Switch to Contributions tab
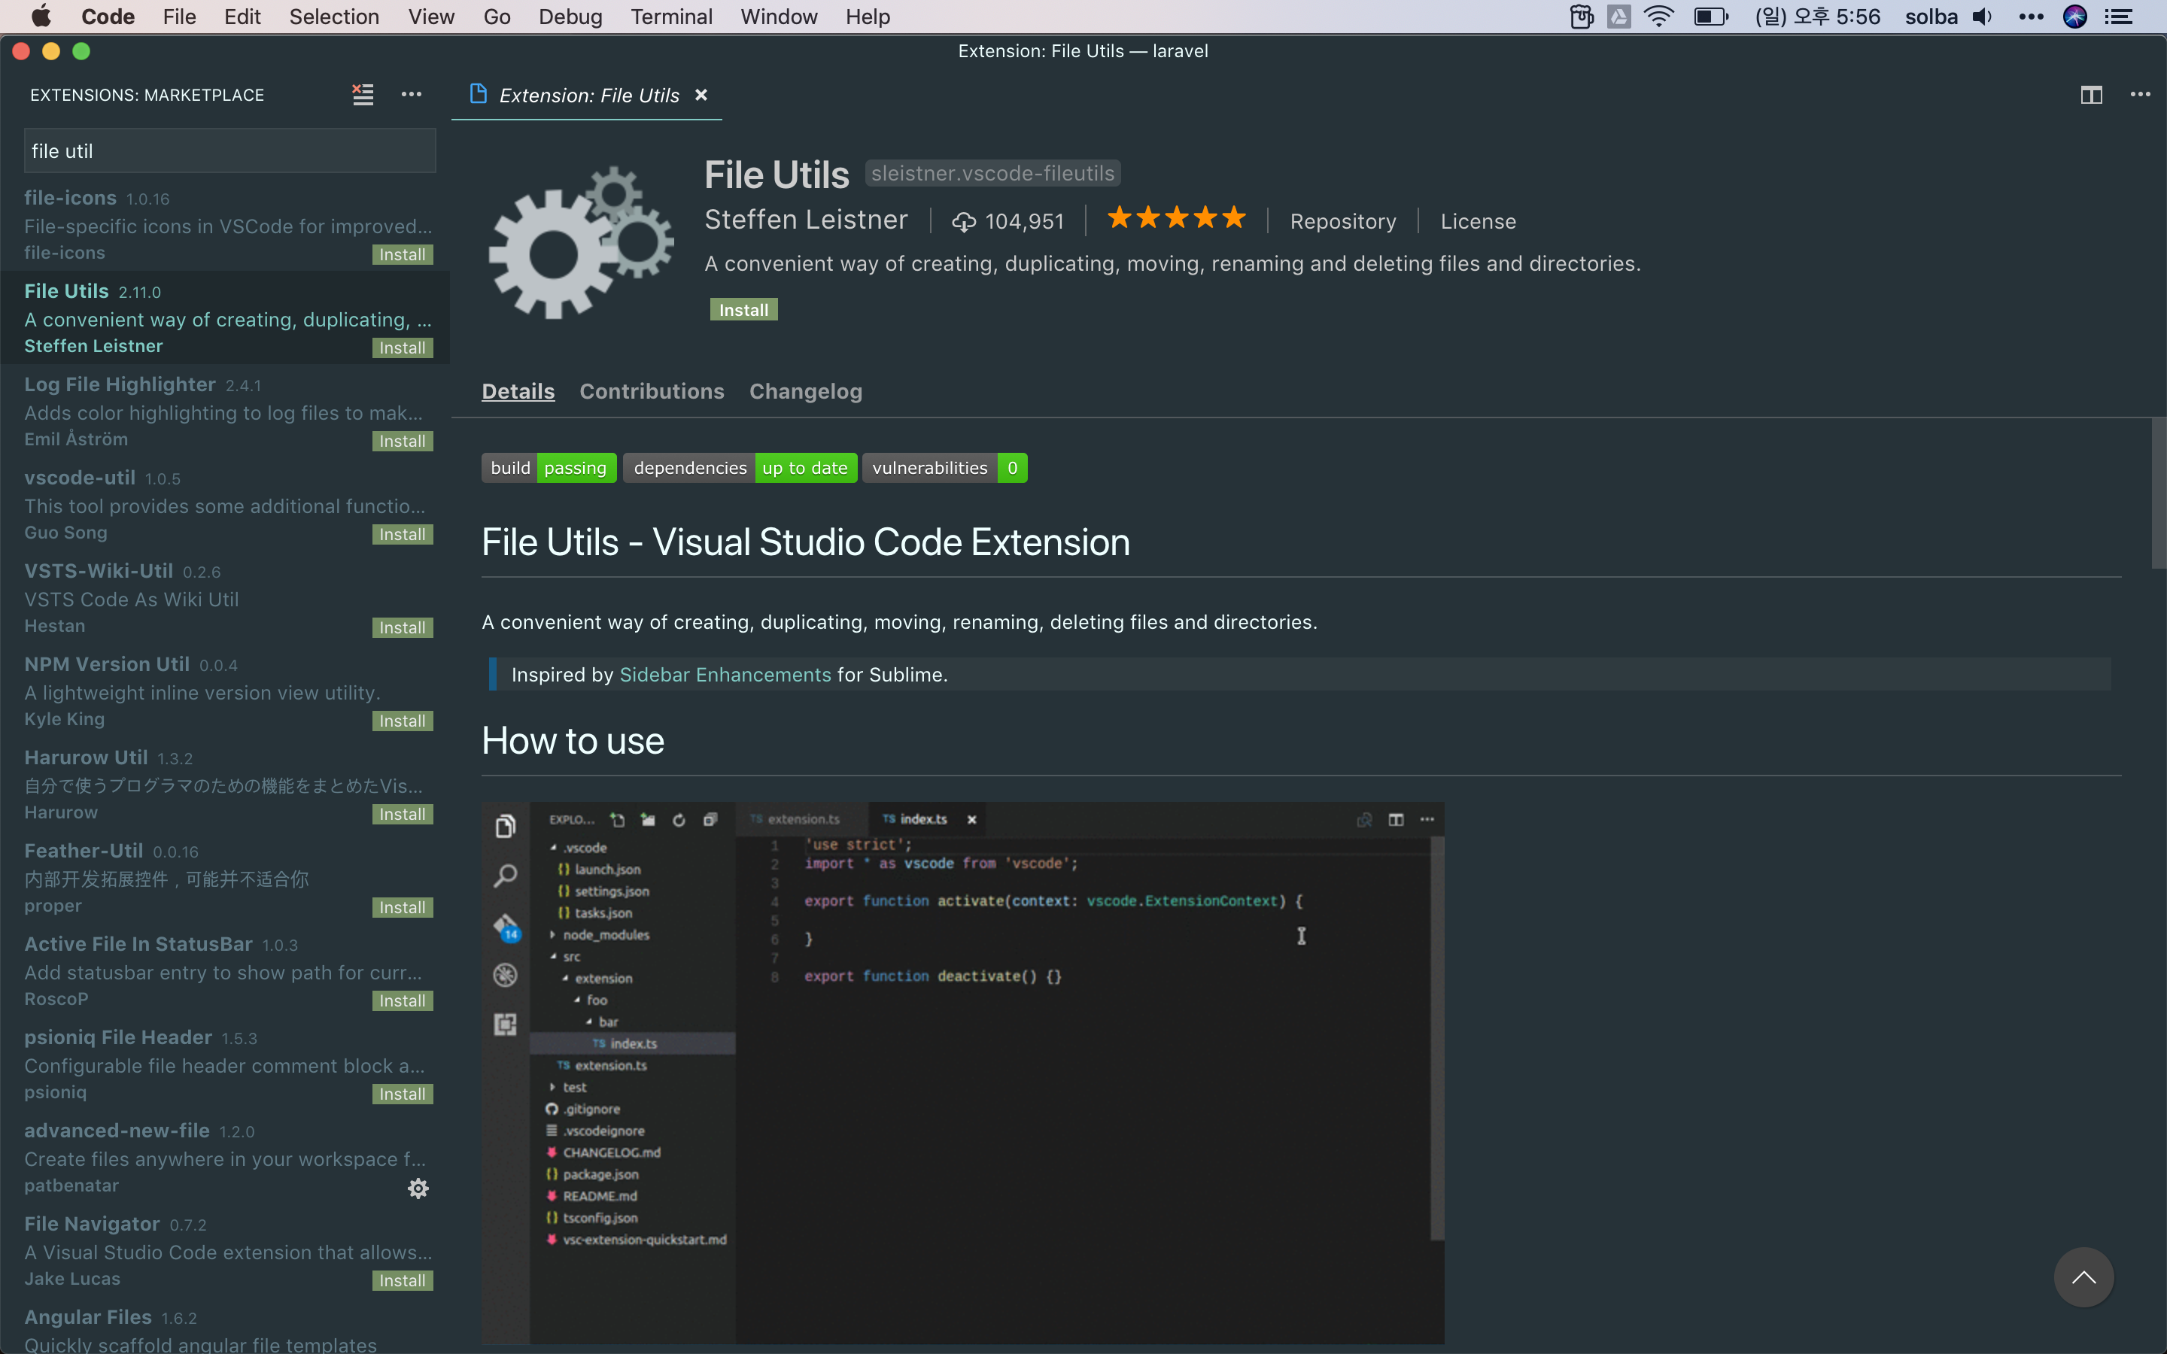This screenshot has height=1354, width=2167. [x=651, y=391]
